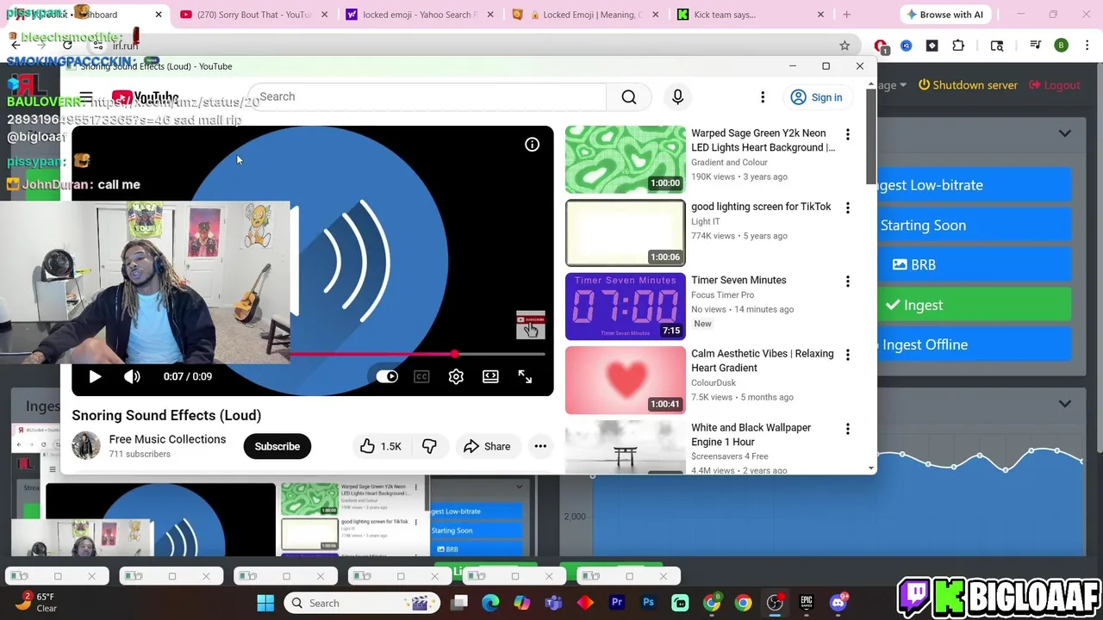Open options for Warped Sage Green video
Viewport: 1103px width, 620px height.
pos(847,134)
